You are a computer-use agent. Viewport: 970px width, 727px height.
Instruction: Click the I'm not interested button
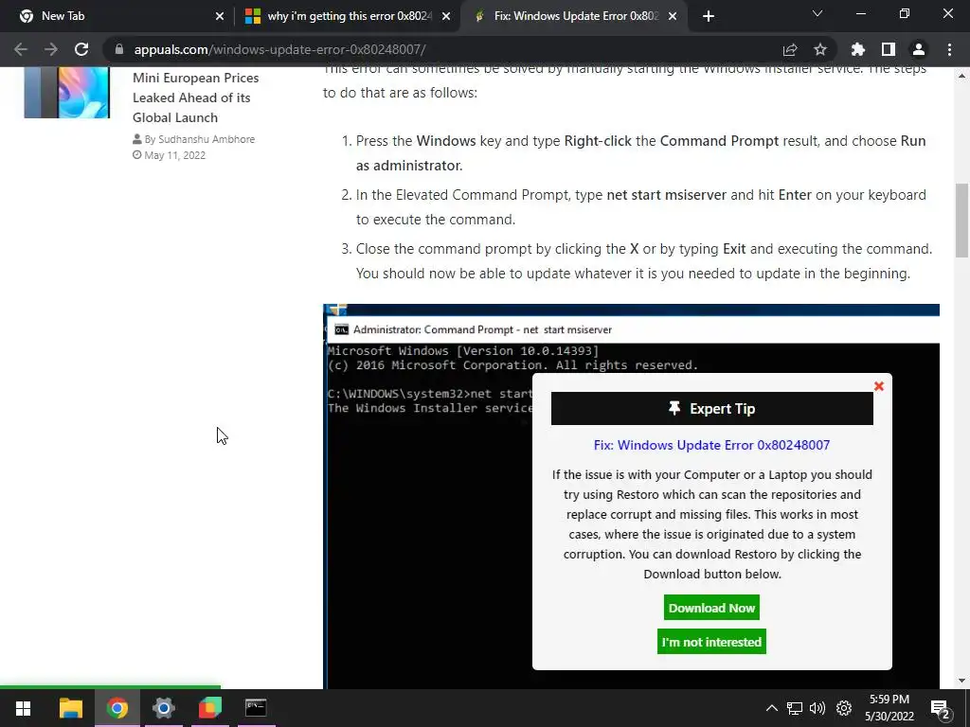(x=711, y=642)
